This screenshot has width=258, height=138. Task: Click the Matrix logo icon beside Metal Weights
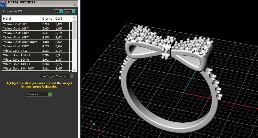[x=3, y=3]
